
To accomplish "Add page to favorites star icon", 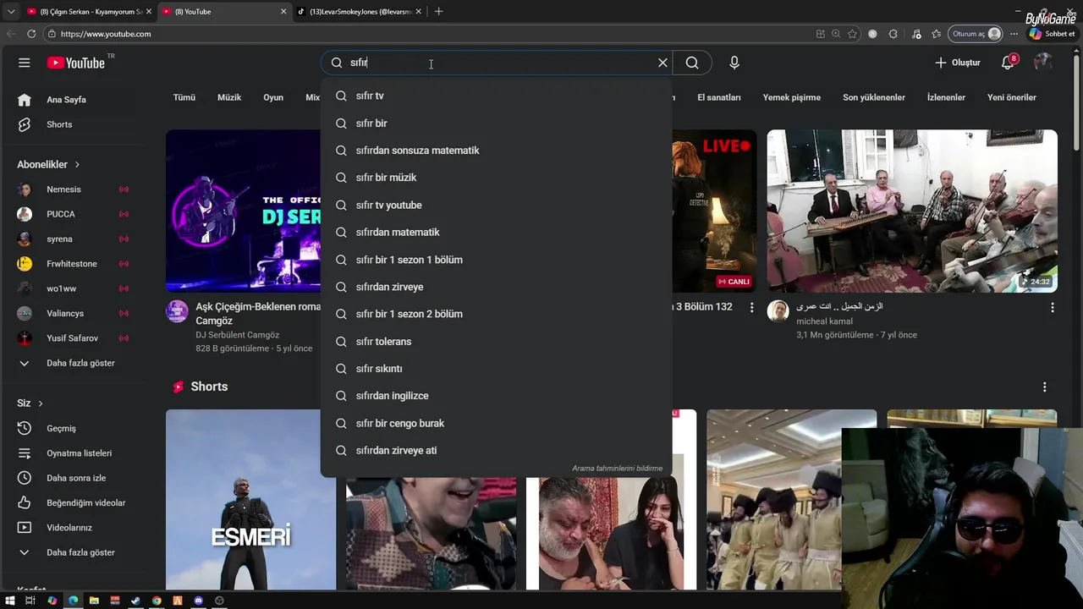I will [x=852, y=34].
